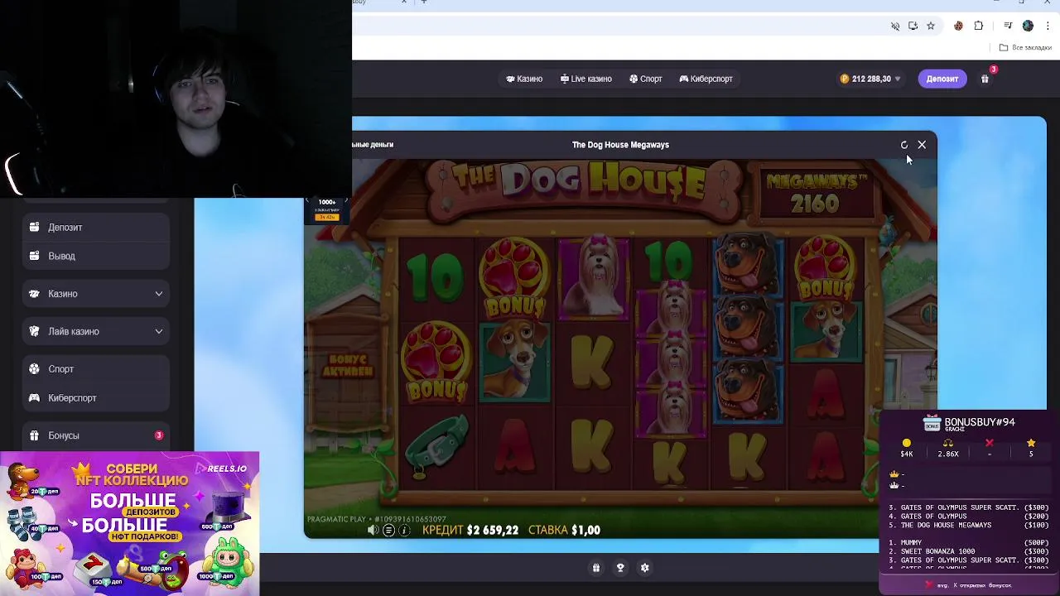Open the Chrome three-dot menu
The height and width of the screenshot is (596, 1060).
tap(1048, 26)
